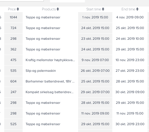The height and width of the screenshot is (132, 149).
Task: Select end time 30 okt. 2019 23:00
Action: tap(130, 124)
